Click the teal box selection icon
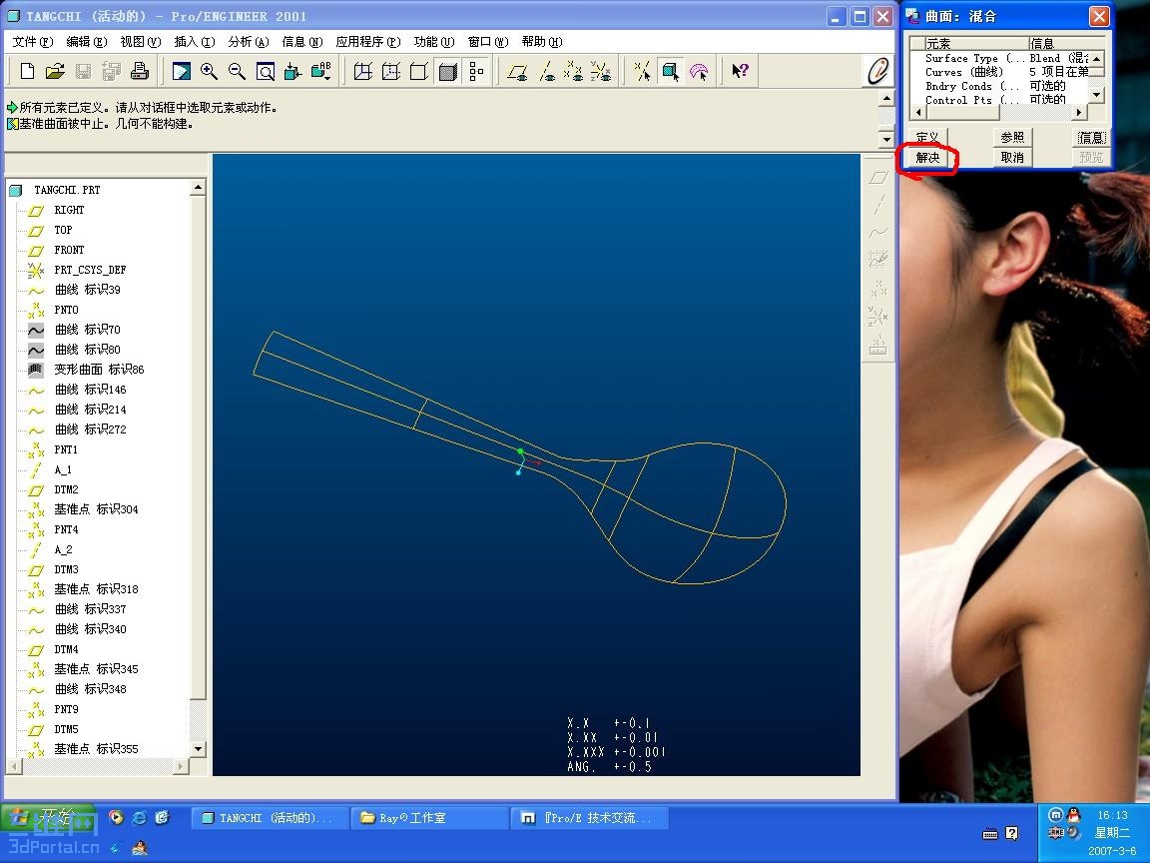The width and height of the screenshot is (1150, 863). (x=671, y=71)
